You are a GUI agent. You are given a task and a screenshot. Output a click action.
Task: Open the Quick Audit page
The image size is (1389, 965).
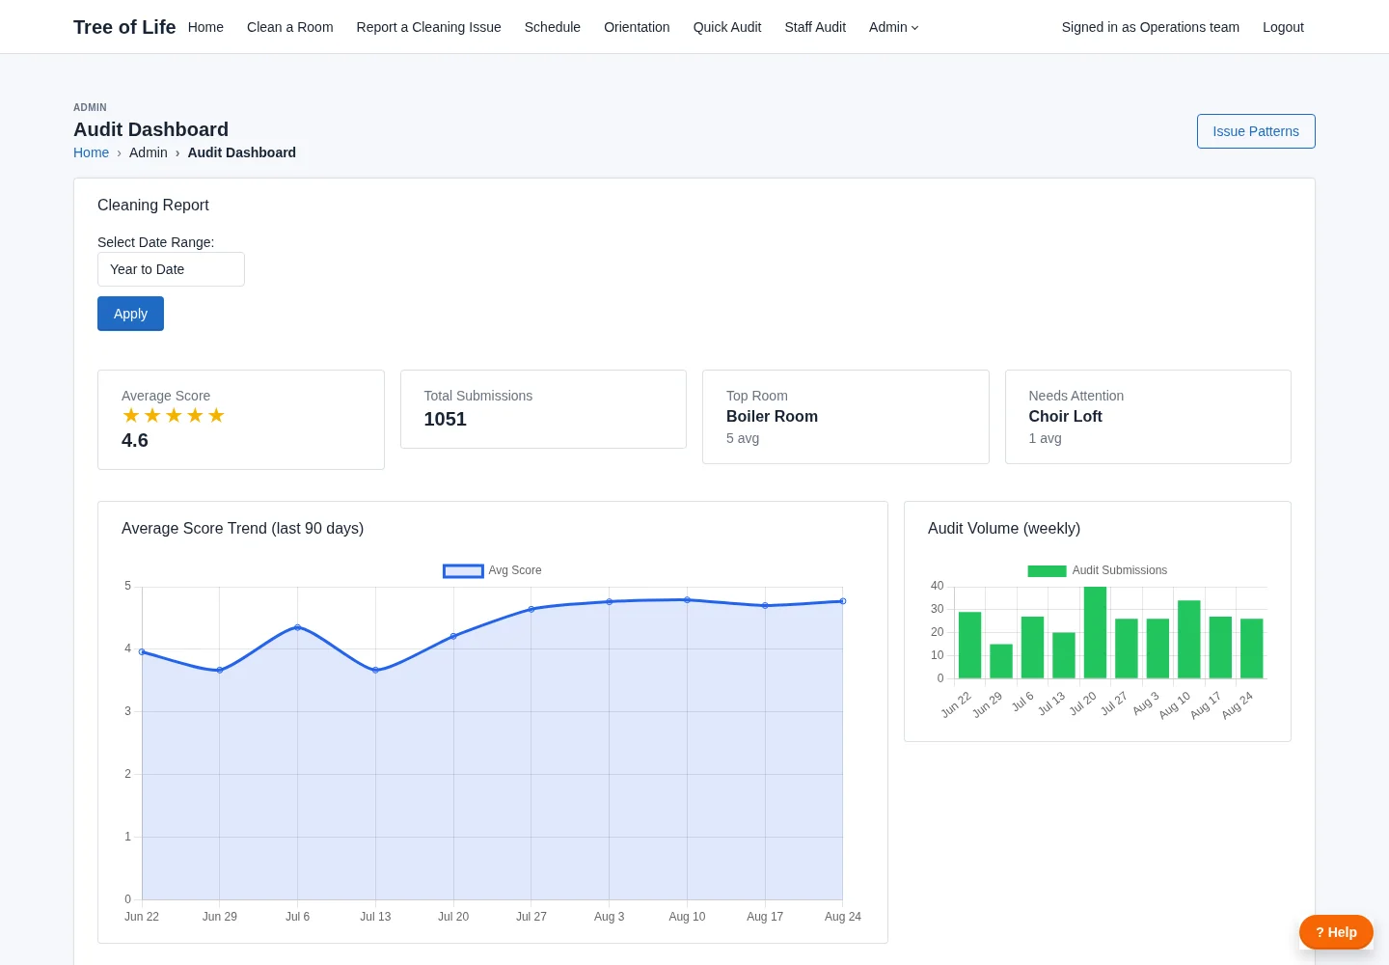(727, 27)
